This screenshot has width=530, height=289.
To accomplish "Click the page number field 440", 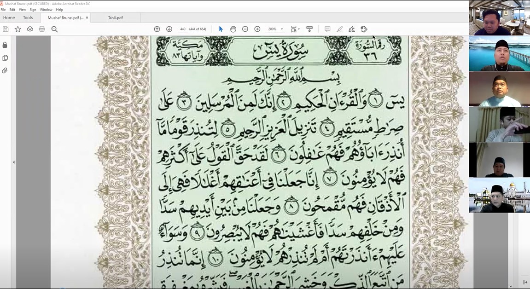I will 182,29.
